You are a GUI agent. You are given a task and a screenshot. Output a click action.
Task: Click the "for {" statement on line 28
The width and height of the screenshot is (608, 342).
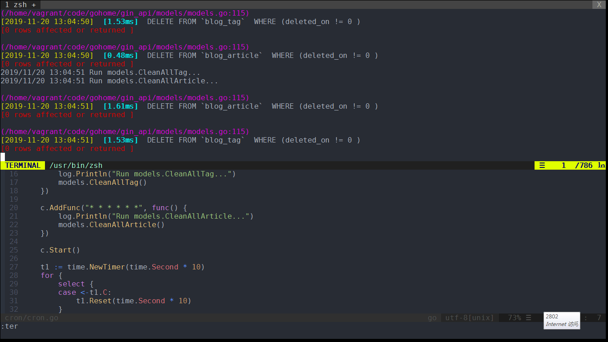(x=52, y=276)
